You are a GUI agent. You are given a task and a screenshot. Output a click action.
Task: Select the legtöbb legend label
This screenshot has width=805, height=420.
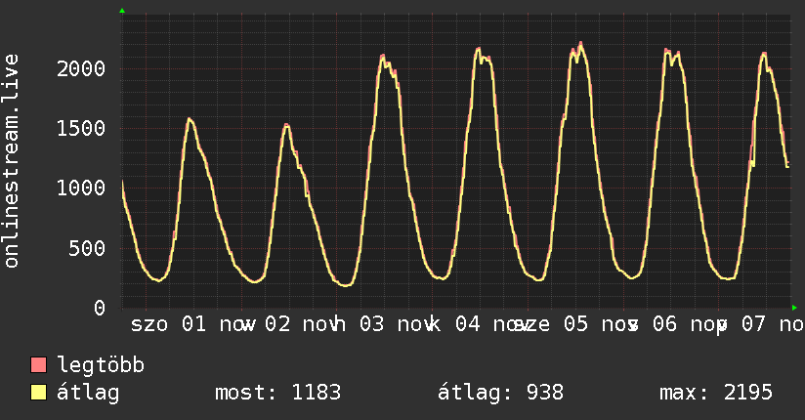click(x=102, y=366)
